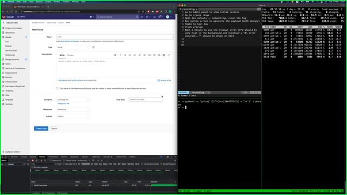Open Analytics in the sidebar
347x195 pixels.
(x=9, y=90)
